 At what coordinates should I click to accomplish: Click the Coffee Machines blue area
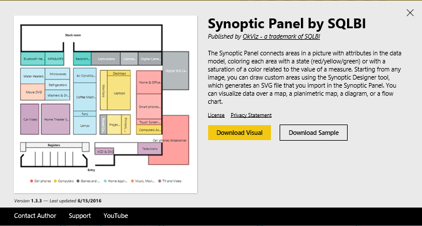coord(85,97)
